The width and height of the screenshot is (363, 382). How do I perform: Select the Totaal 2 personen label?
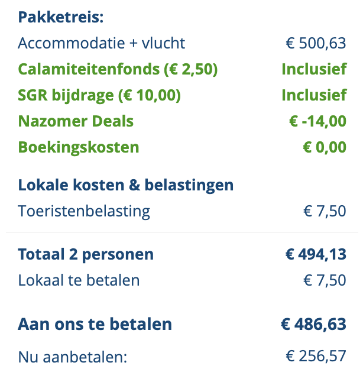pyautogui.click(x=86, y=254)
